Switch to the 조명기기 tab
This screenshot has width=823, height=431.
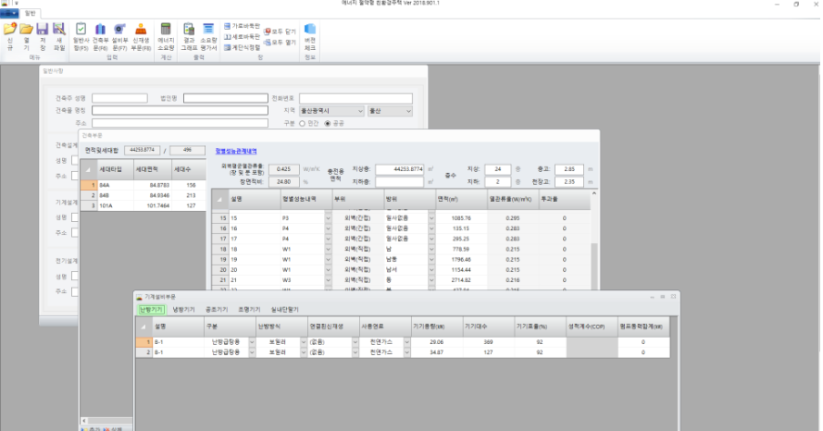pyautogui.click(x=249, y=310)
